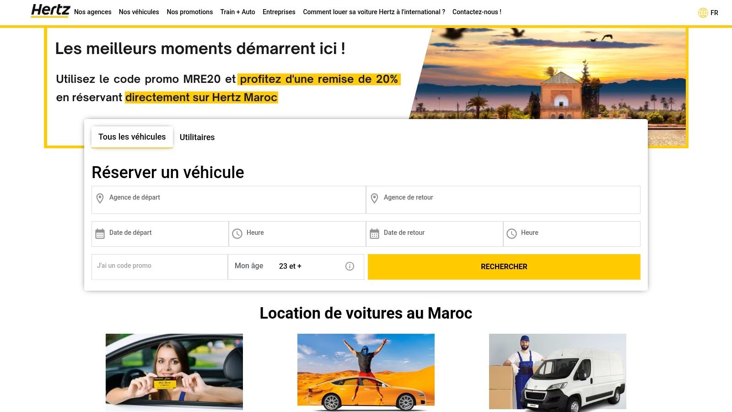This screenshot has height=412, width=732.
Task: Click the return date calendar icon
Action: pyautogui.click(x=374, y=233)
